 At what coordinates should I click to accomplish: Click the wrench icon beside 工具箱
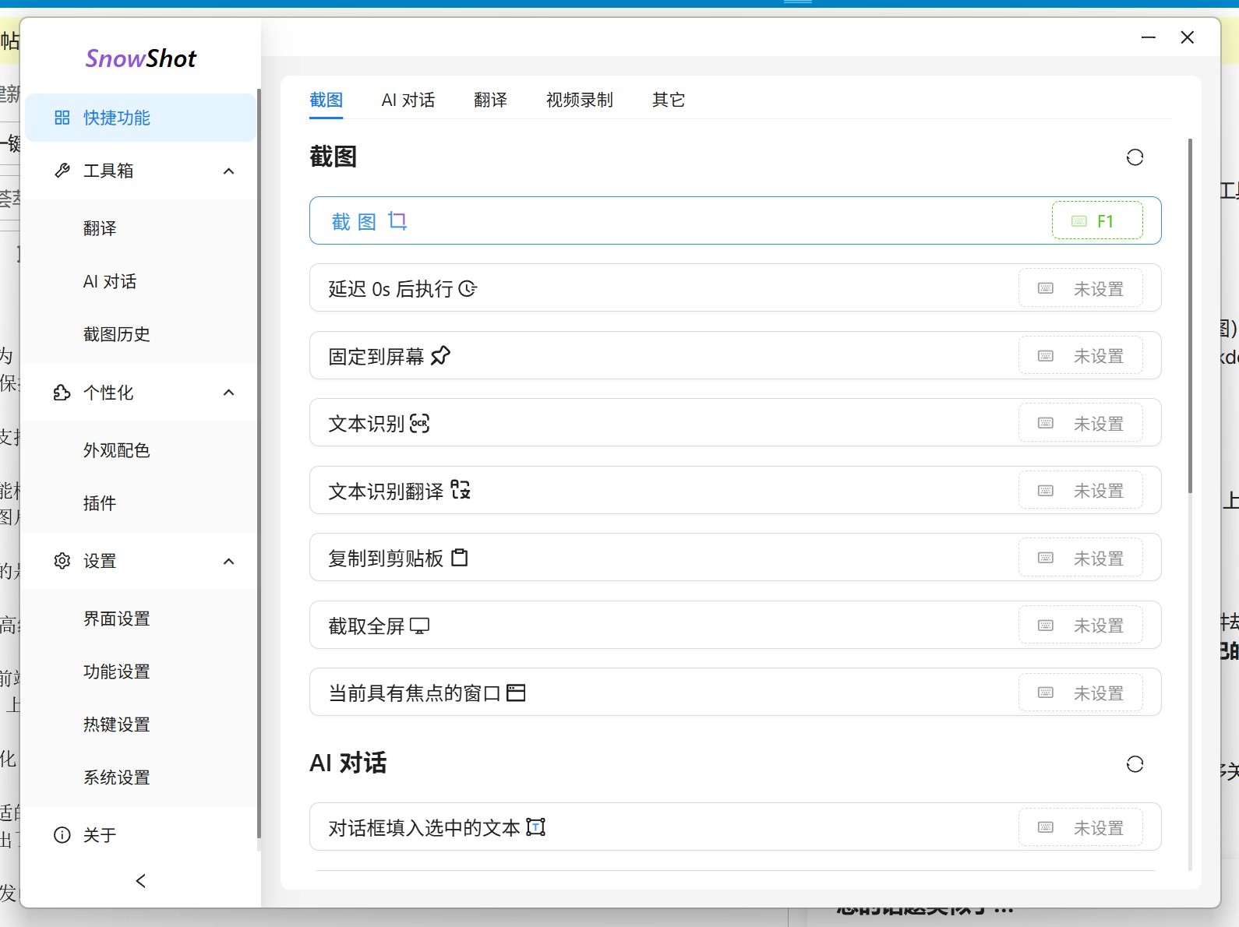(62, 171)
